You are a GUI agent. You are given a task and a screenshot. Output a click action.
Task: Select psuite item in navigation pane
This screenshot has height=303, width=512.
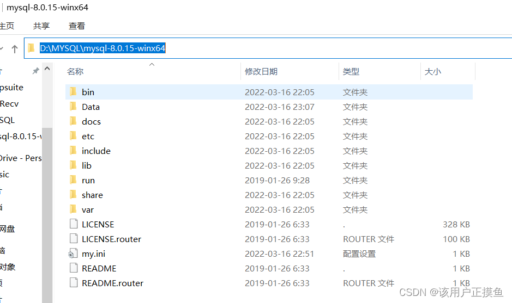point(11,88)
